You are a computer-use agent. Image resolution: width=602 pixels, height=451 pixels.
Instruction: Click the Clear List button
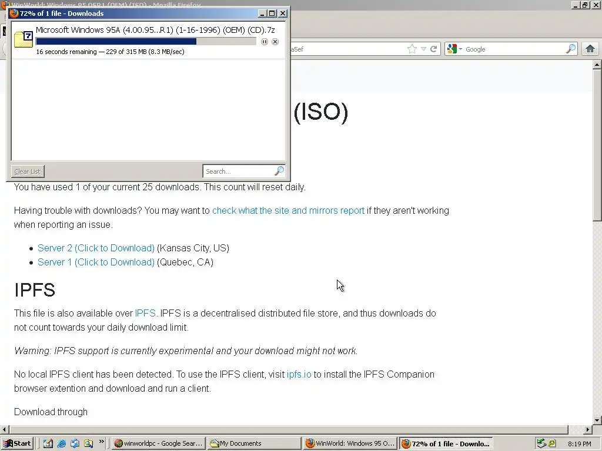coord(27,171)
